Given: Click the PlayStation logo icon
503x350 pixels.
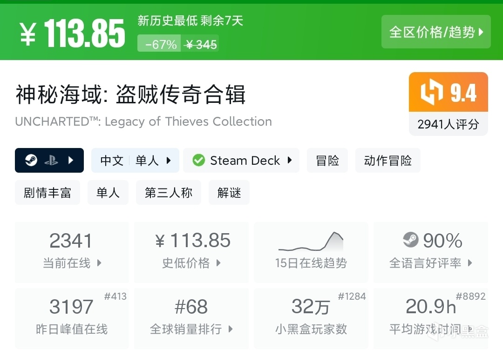Looking at the screenshot, I should pos(51,161).
